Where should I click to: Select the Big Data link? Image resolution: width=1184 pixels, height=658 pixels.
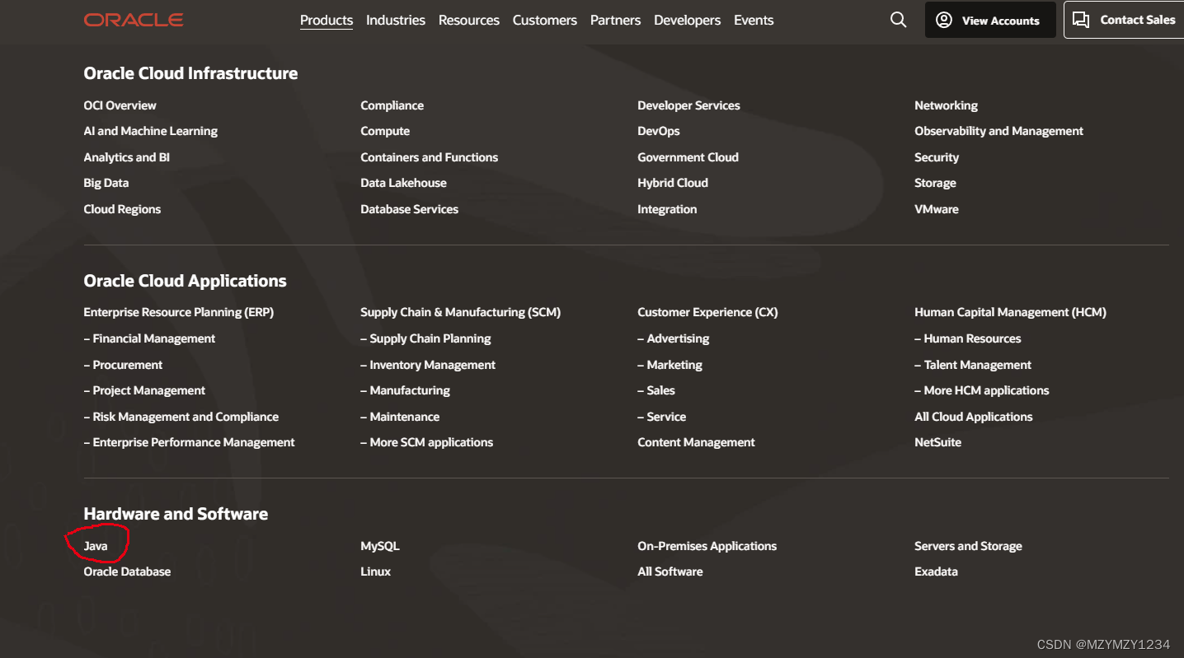(x=106, y=183)
